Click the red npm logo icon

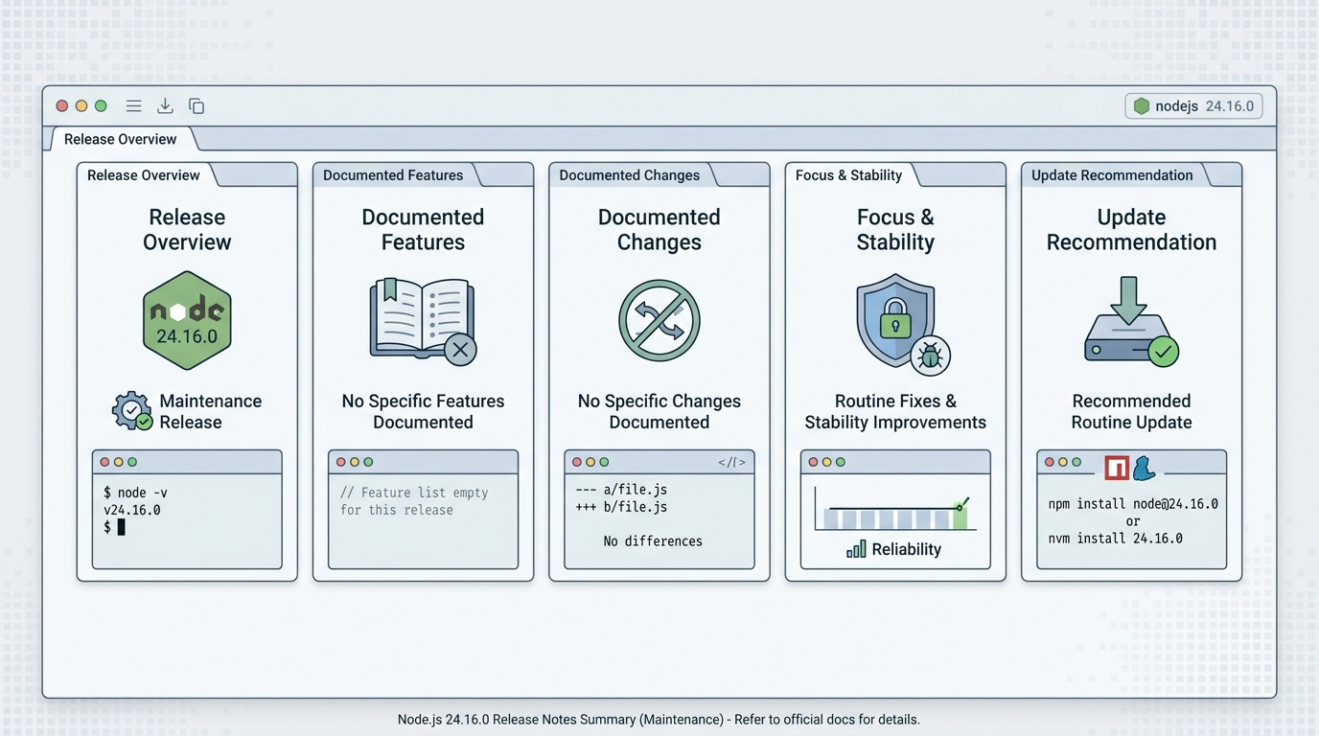pos(1117,468)
